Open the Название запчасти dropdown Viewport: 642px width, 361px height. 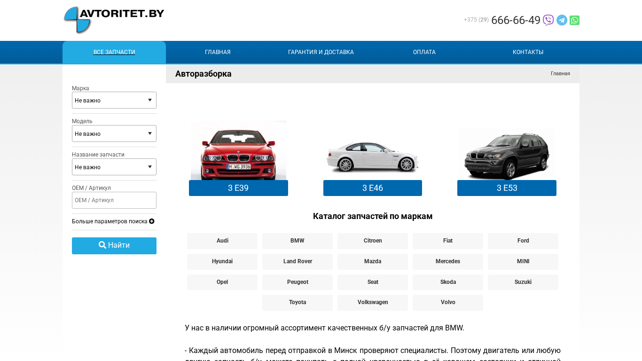(114, 167)
